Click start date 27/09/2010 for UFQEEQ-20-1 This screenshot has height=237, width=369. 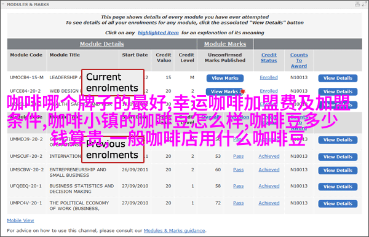click(x=135, y=186)
